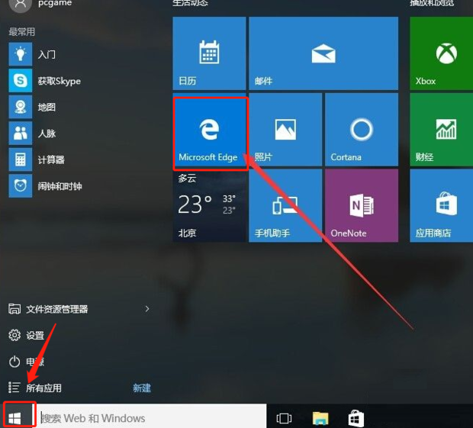
Task: Click the 新建 link beside 所有应用
Action: [142, 388]
